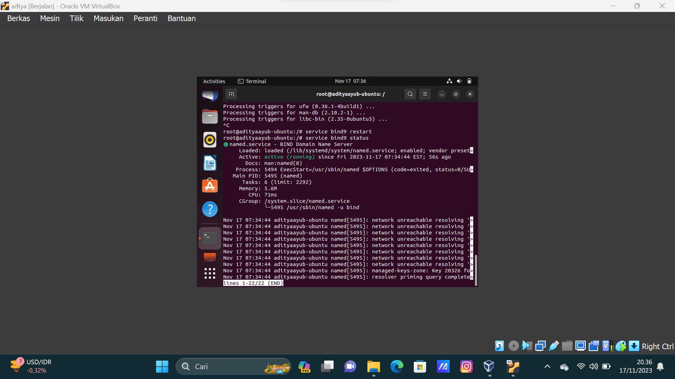Viewport: 675px width, 379px height.
Task: Open the terminal hamburger menu
Action: (425, 94)
